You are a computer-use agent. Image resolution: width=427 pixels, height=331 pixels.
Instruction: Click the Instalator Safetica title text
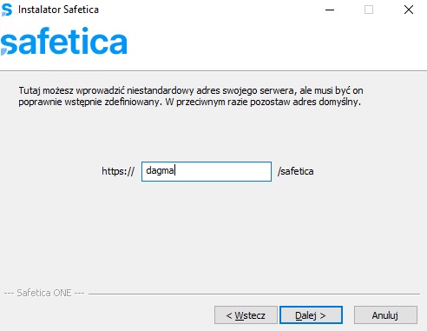point(58,10)
